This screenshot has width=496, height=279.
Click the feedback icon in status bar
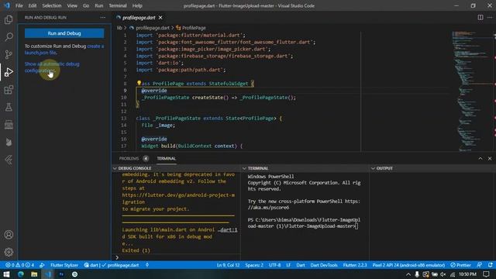tap(480, 265)
